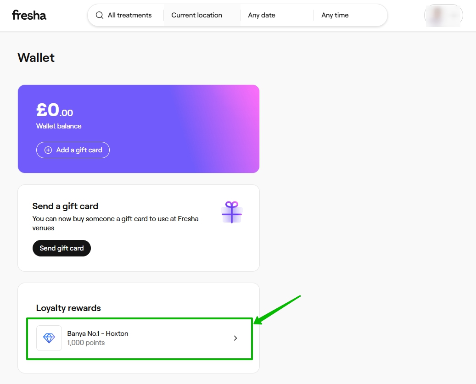Click the Loyalty rewards heading
This screenshot has height=384, width=476.
[68, 308]
